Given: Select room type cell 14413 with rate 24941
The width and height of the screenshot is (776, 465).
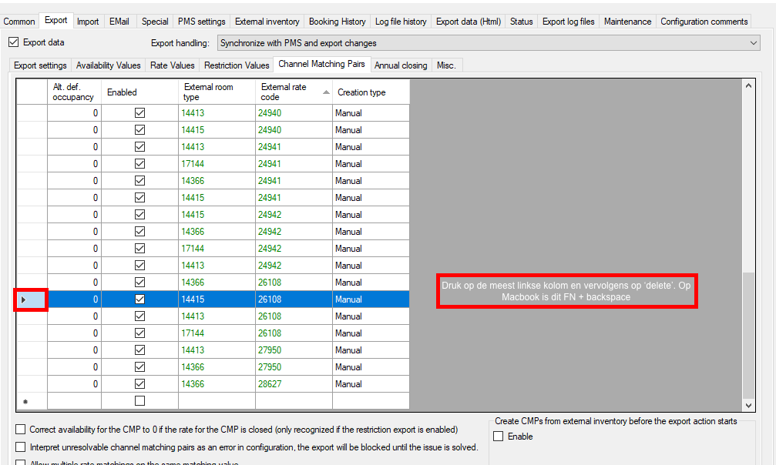Looking at the screenshot, I should coord(217,147).
